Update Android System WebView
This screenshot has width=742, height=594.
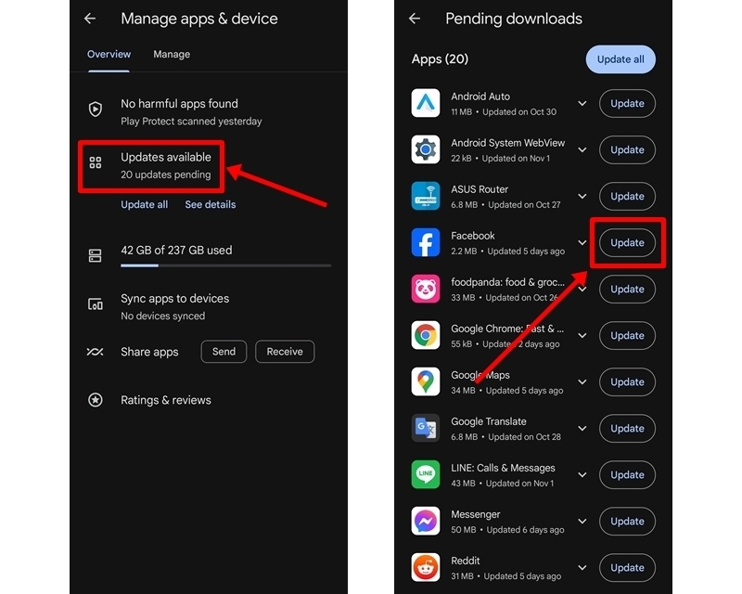[628, 149]
